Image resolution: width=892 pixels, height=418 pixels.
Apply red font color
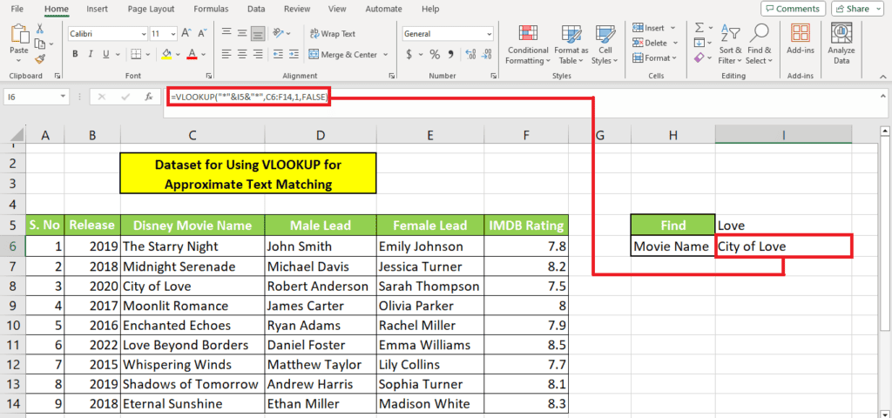tap(192, 55)
